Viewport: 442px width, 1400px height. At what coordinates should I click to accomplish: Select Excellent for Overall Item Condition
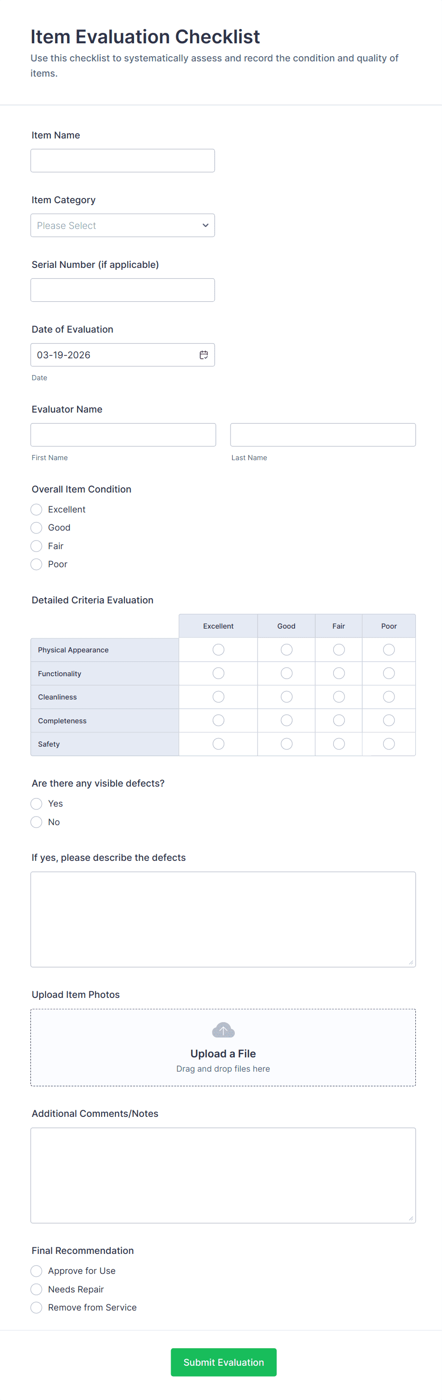(37, 509)
